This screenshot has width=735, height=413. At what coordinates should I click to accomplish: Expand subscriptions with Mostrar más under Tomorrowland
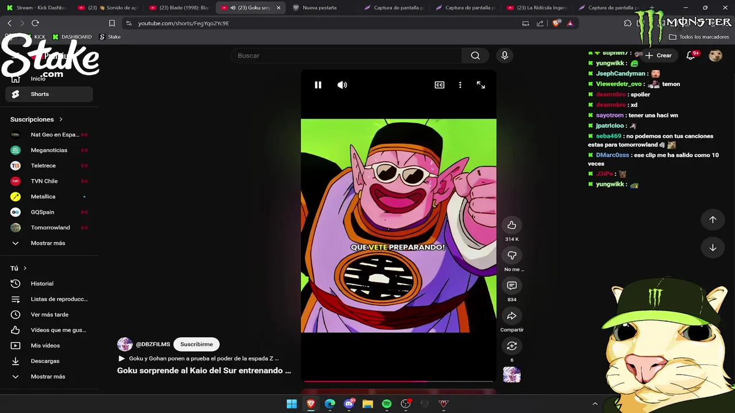49,243
